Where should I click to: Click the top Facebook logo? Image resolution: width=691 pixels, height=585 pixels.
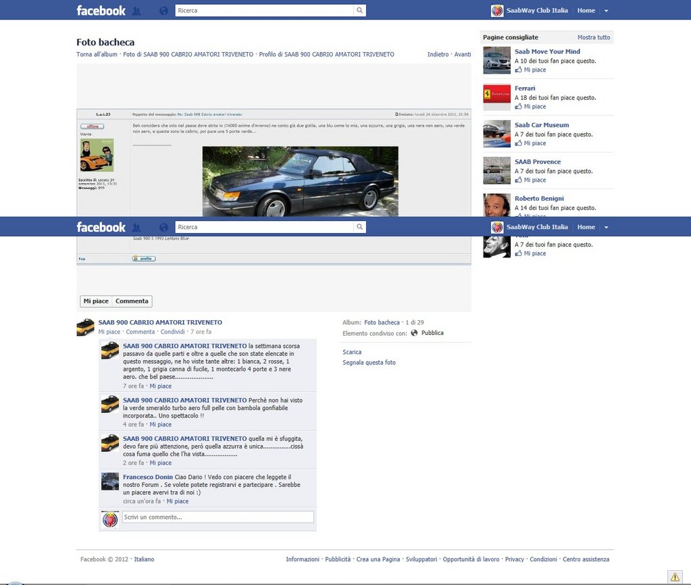101,11
